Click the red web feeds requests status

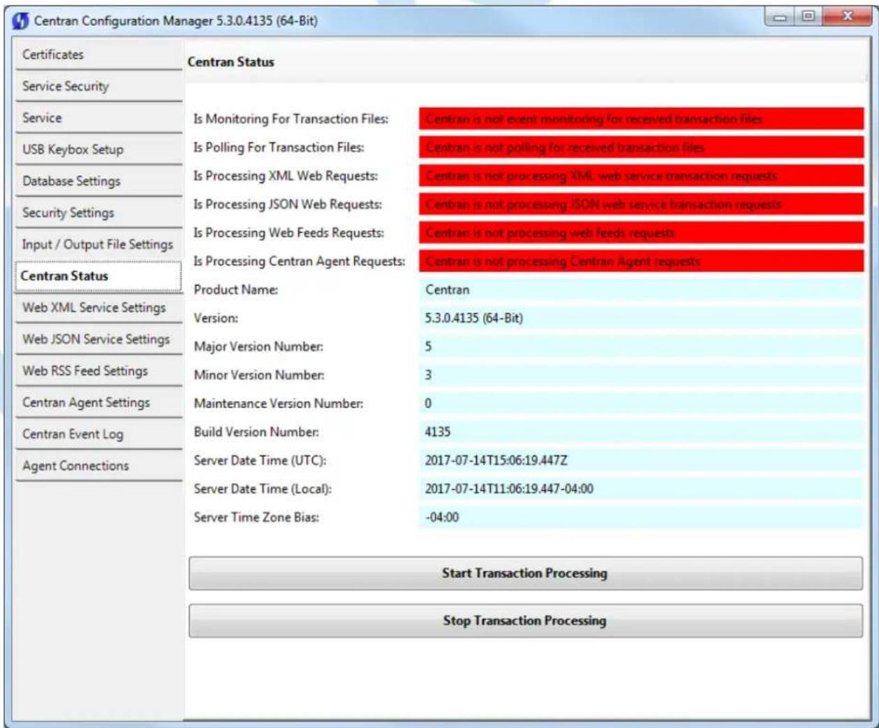pos(641,233)
